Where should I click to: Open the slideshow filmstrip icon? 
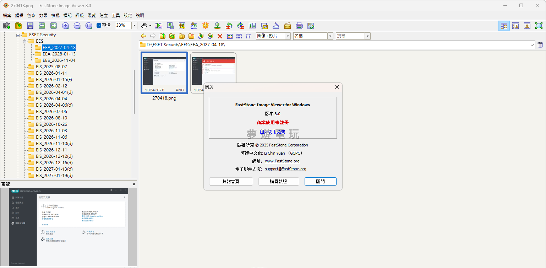click(x=159, y=26)
